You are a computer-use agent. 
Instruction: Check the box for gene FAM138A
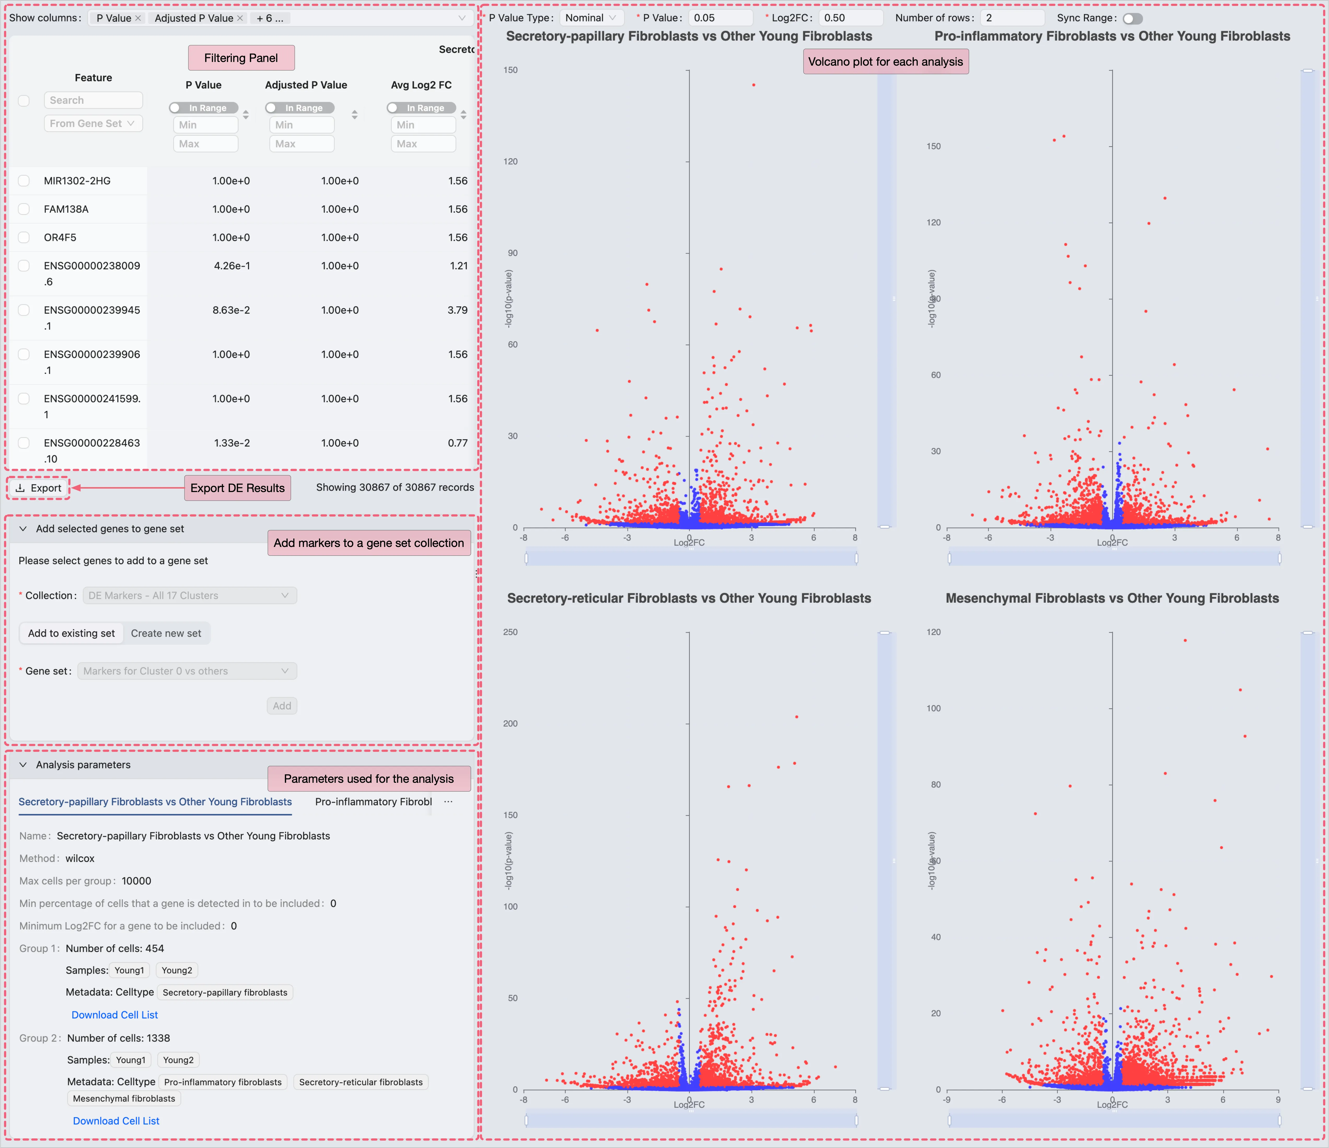24,209
